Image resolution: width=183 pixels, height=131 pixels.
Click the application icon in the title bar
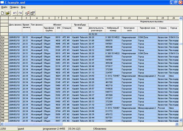2,2
